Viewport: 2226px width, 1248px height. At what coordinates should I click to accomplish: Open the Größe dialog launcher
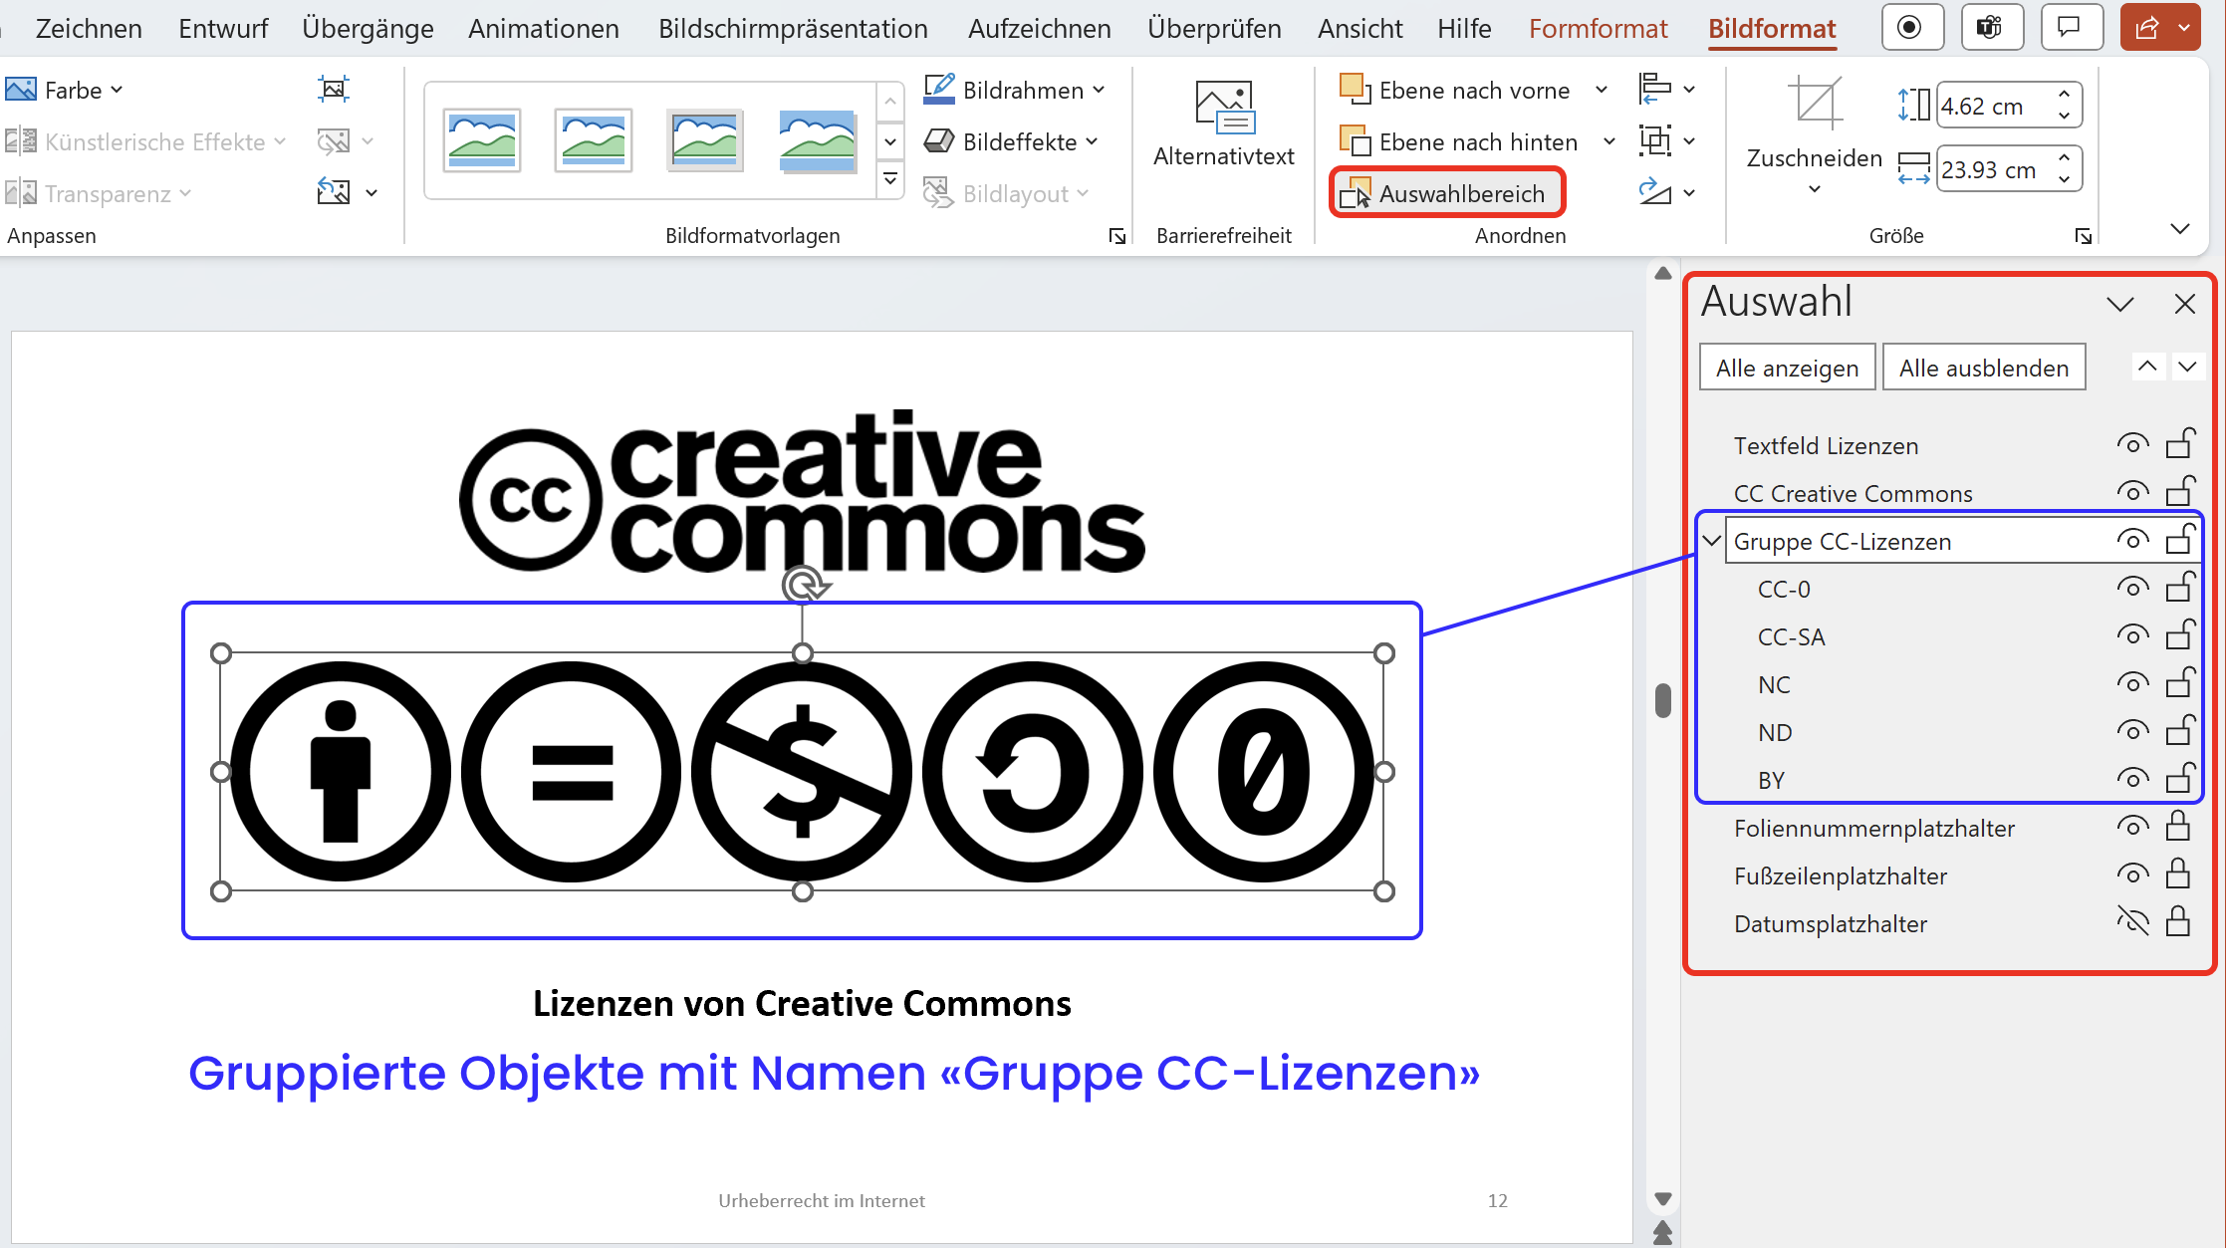click(2083, 236)
